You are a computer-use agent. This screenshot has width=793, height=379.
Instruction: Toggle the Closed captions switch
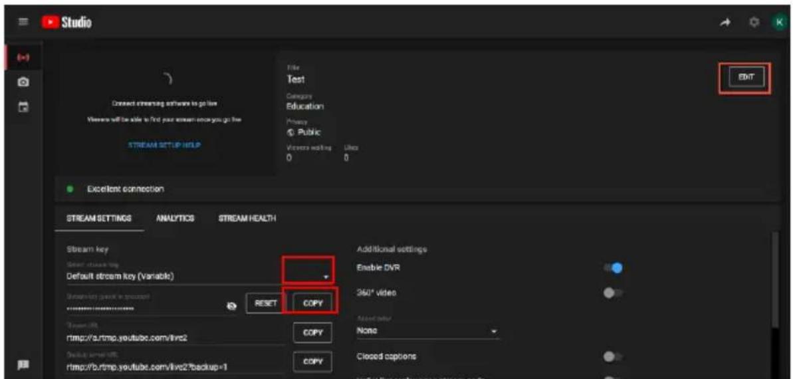pyautogui.click(x=614, y=356)
